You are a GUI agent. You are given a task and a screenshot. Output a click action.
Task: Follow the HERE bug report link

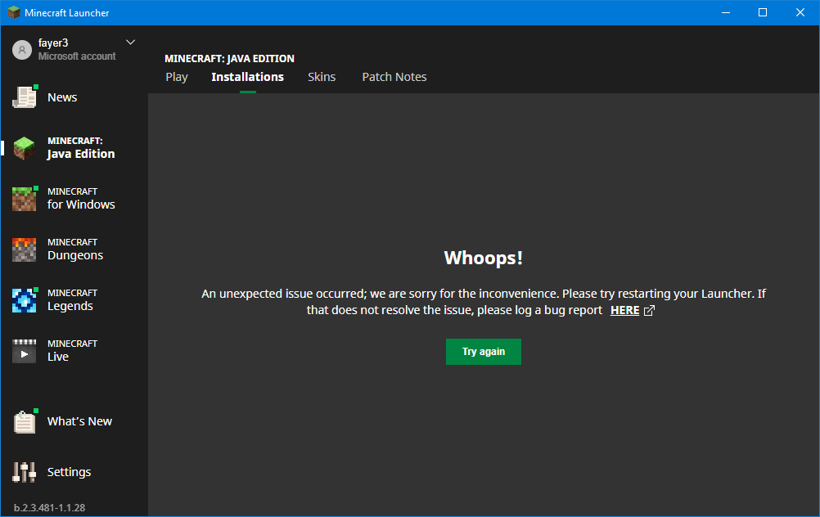(x=625, y=311)
